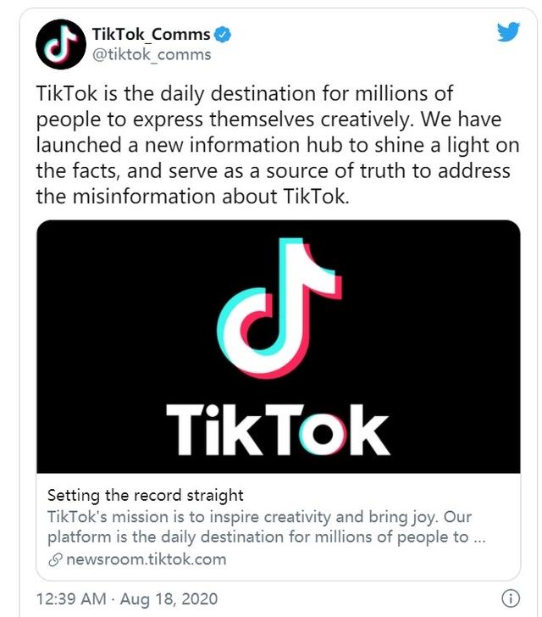Viewport: 542px width, 617px height.
Task: Open the TikTok_Comms display name
Action: pyautogui.click(x=151, y=34)
